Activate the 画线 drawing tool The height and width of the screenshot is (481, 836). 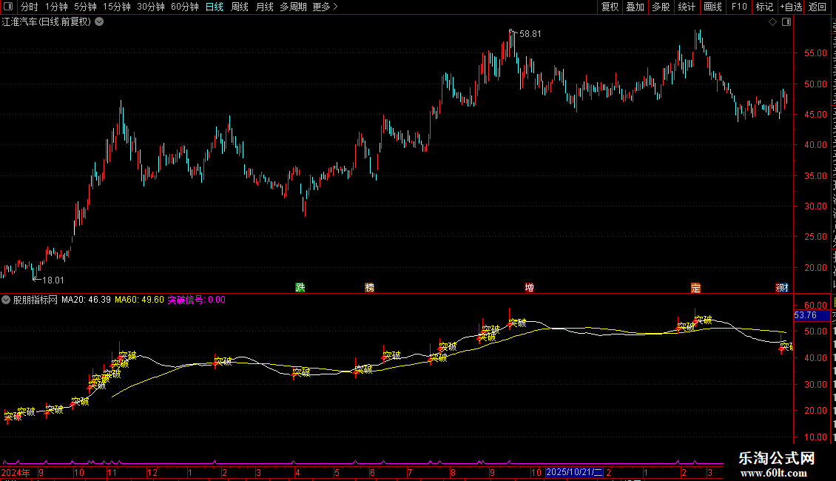point(713,7)
